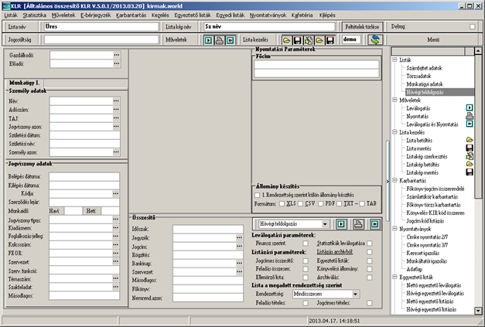Screen dimensions: 485x327
Task: Click the Lista név input field
Action: [x=101, y=26]
